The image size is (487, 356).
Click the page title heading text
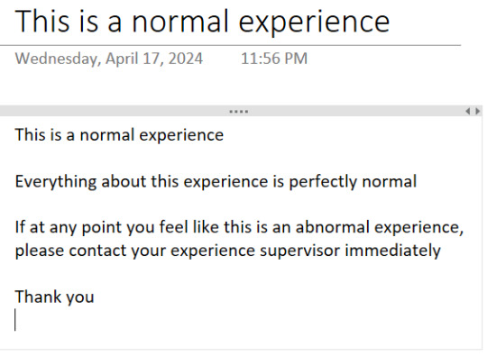tap(202, 22)
